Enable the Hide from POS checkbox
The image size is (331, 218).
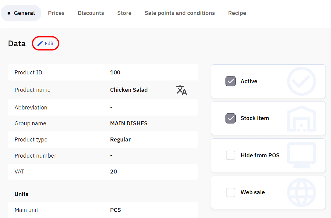coord(231,155)
